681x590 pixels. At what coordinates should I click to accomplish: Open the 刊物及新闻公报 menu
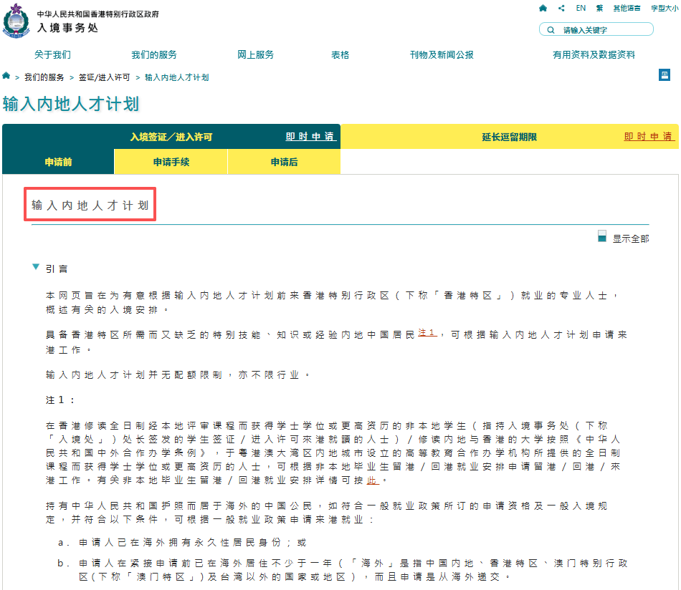(442, 54)
